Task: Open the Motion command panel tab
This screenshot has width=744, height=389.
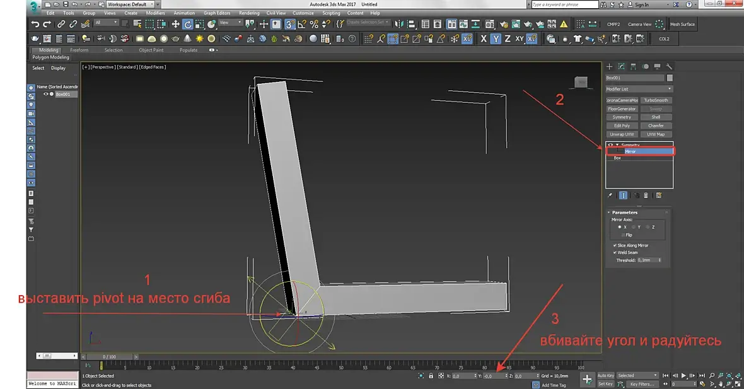Action: tap(645, 66)
